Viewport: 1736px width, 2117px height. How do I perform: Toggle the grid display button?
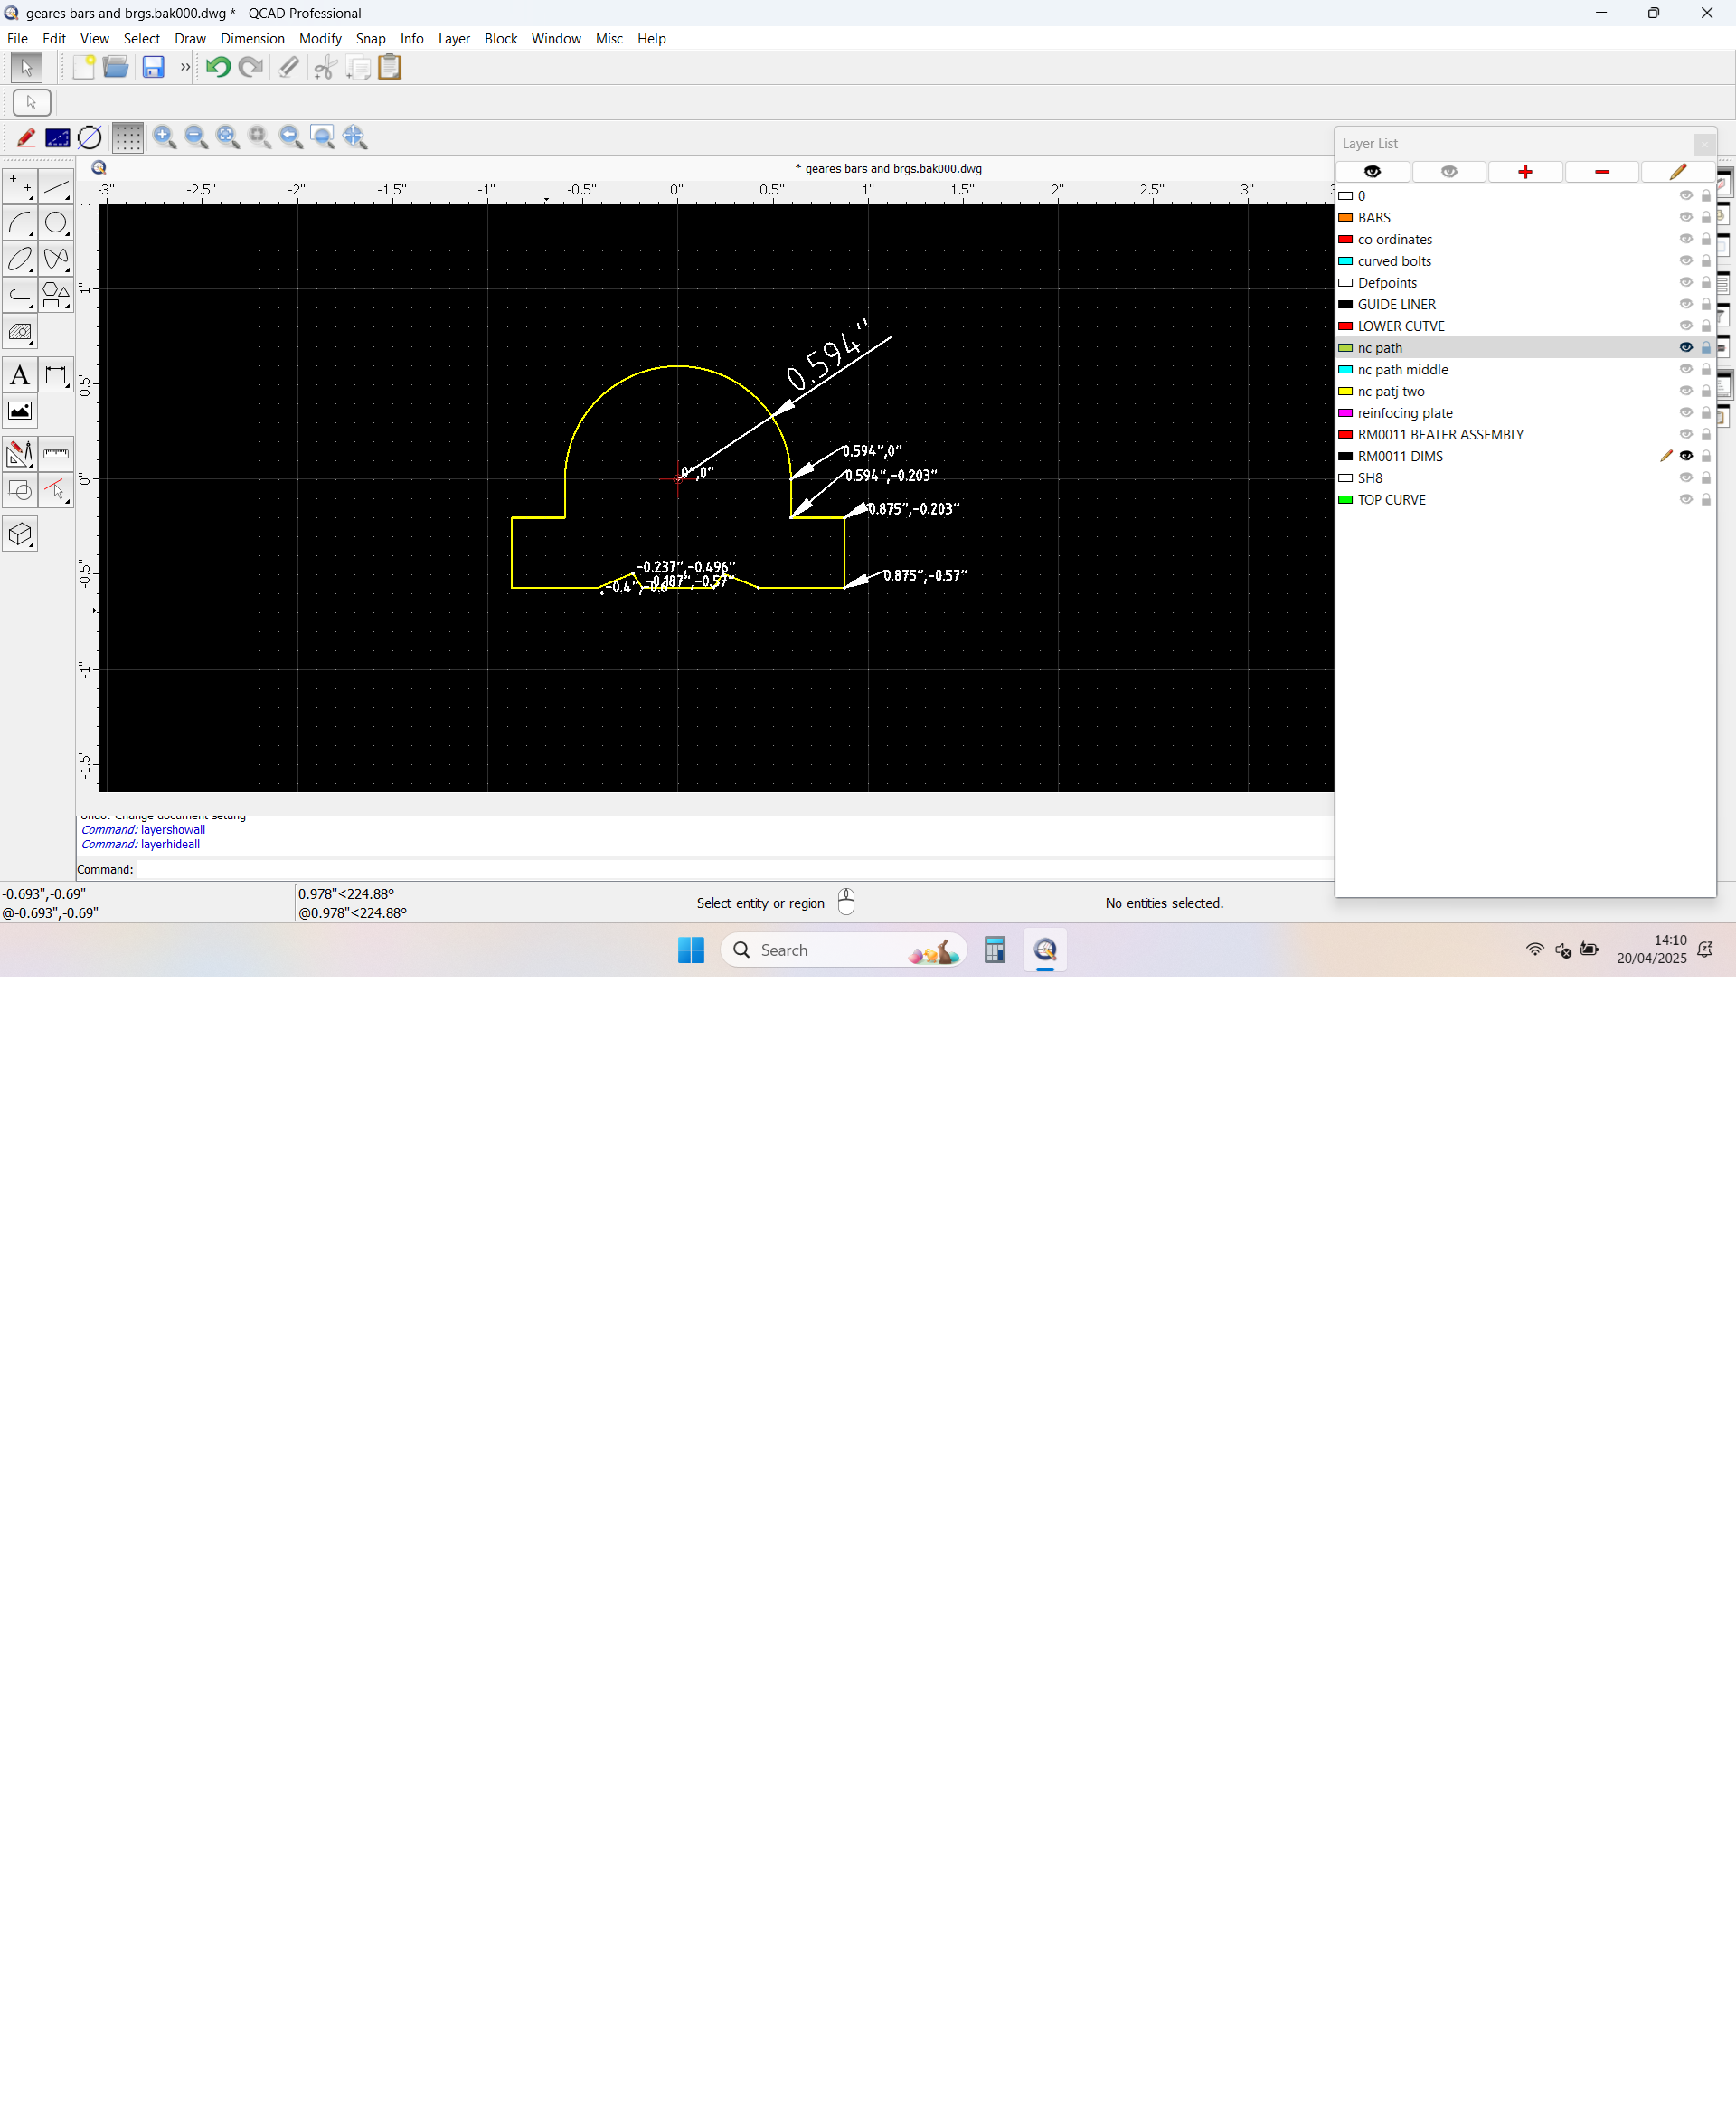tap(127, 137)
